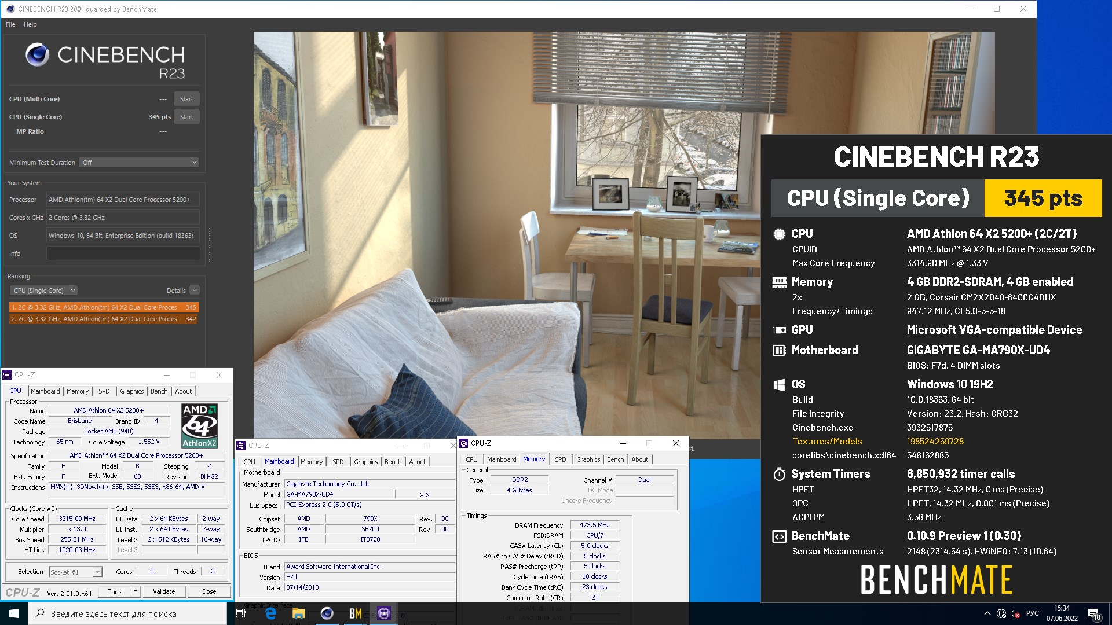The width and height of the screenshot is (1112, 625).
Task: Click 'Textures/Models' label in BenchMate panel
Action: pos(827,442)
